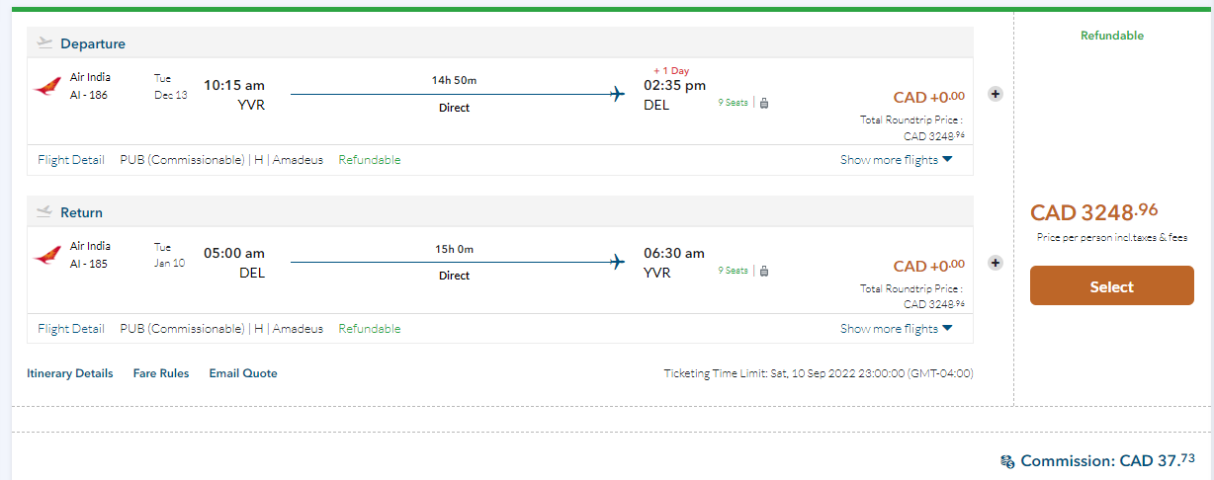Click the baggage icon on the departure flight
The width and height of the screenshot is (1214, 480).
764,102
